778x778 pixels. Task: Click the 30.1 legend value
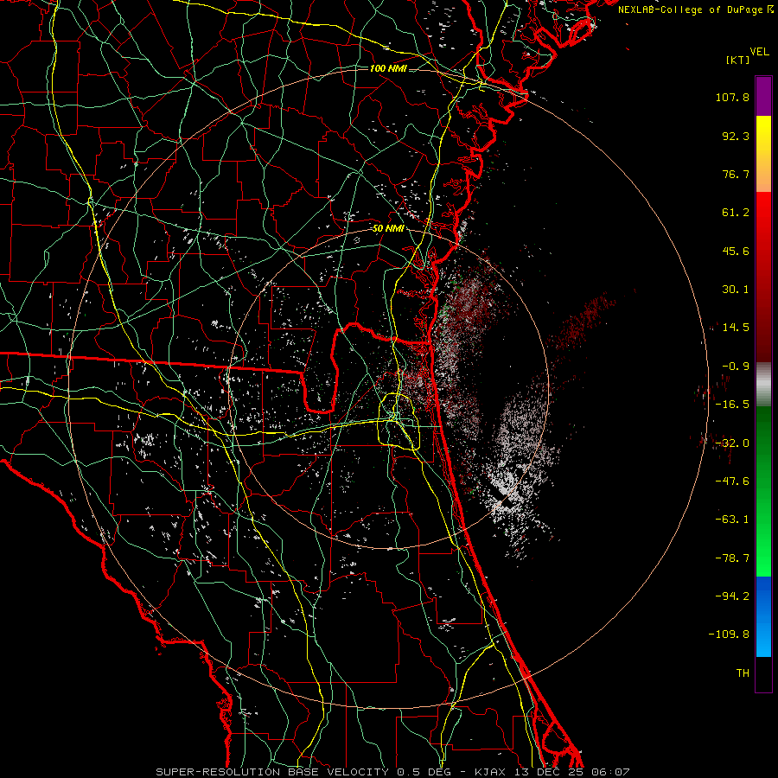pyautogui.click(x=736, y=290)
